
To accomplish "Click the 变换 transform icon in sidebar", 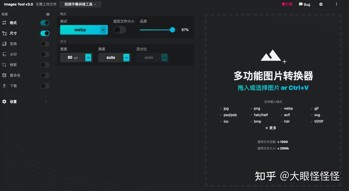I will click(x=4, y=44).
